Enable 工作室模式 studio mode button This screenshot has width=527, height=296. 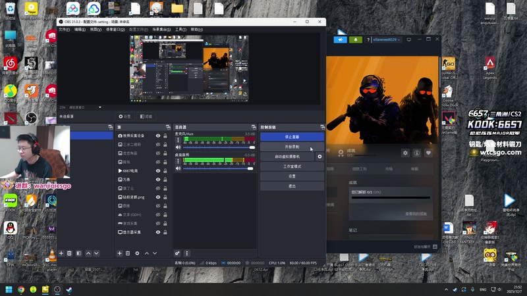point(292,166)
